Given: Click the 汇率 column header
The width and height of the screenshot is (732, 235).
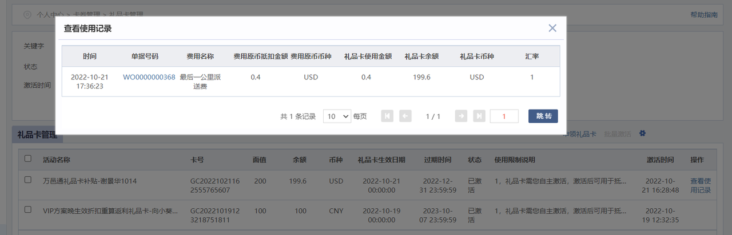Looking at the screenshot, I should 532,56.
